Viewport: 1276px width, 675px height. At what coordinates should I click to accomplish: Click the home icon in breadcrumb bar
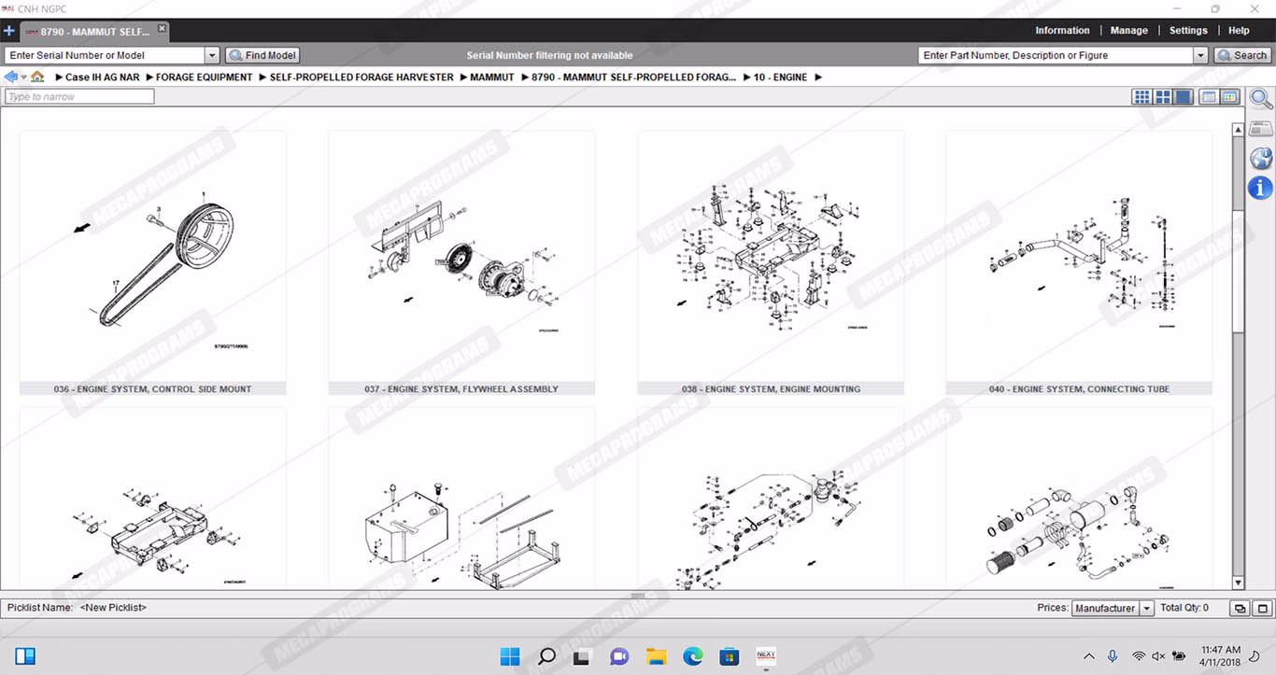[x=37, y=77]
